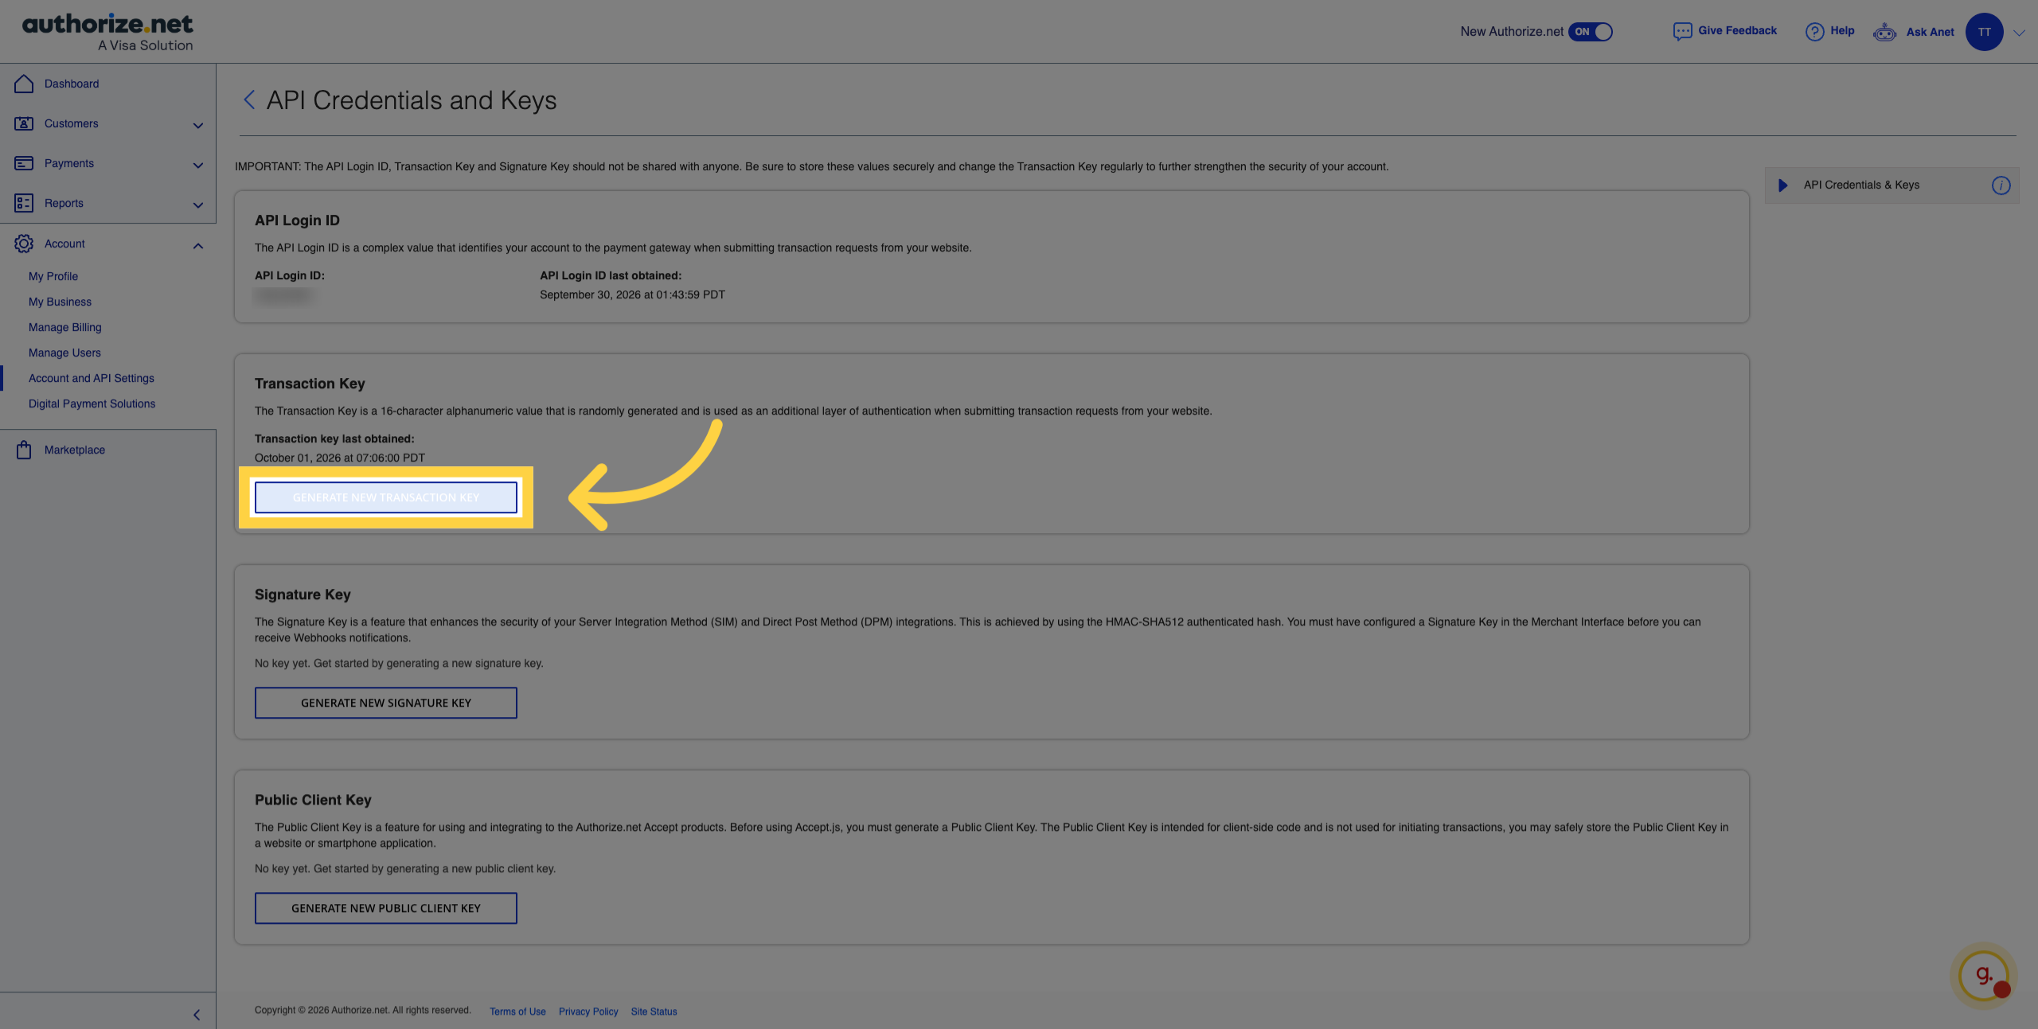Open the floating g. widget icon
The height and width of the screenshot is (1029, 2038).
(1983, 976)
